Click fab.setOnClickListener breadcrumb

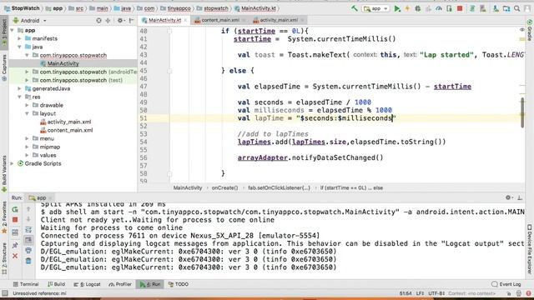click(279, 187)
